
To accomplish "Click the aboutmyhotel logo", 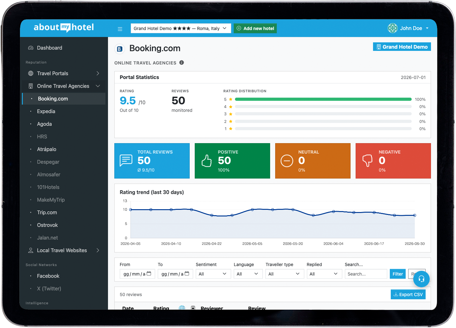I will [64, 27].
